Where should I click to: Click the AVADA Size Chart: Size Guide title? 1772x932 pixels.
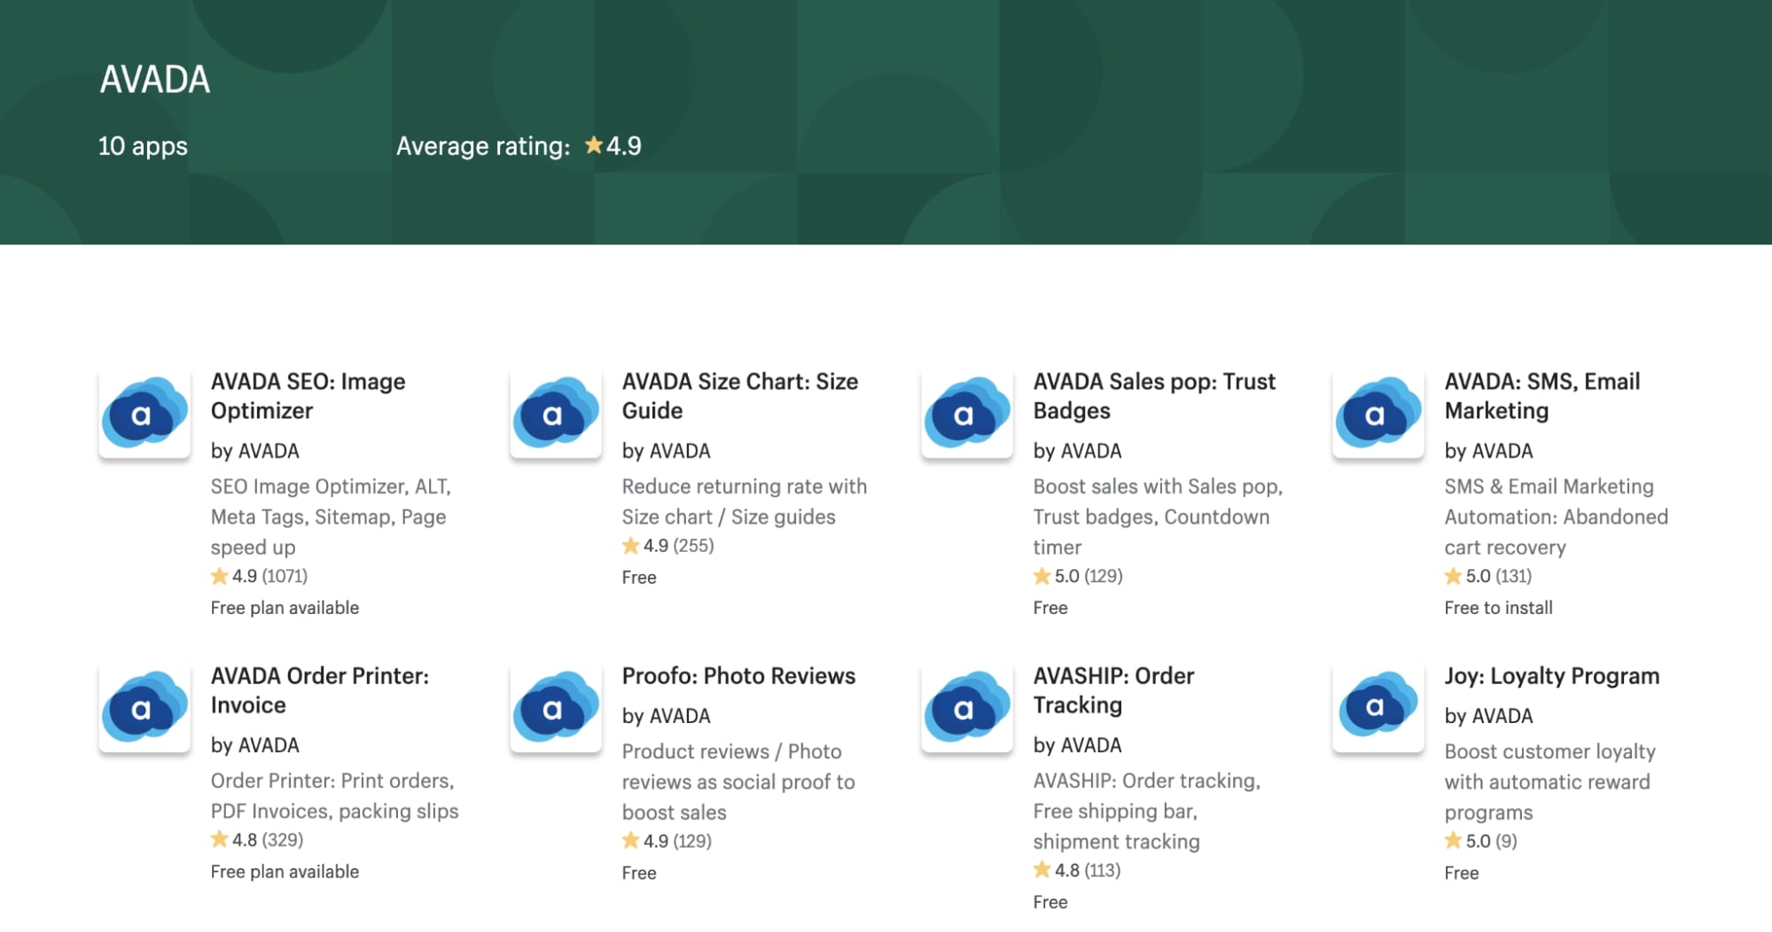click(x=740, y=396)
